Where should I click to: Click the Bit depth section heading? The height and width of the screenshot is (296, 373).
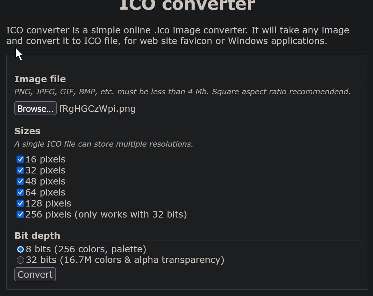[37, 236]
